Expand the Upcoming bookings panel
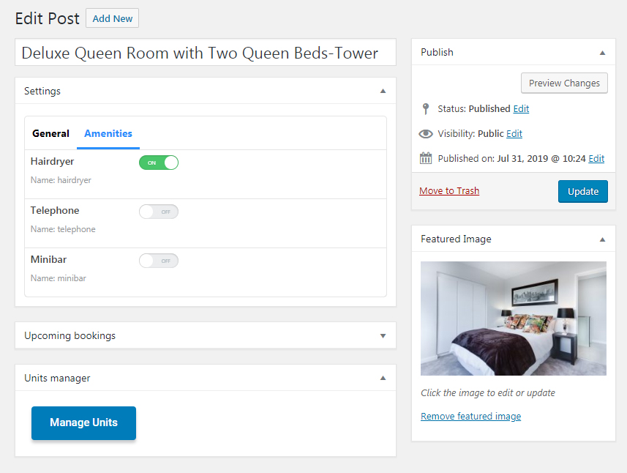Viewport: 627px width, 473px height. point(383,336)
